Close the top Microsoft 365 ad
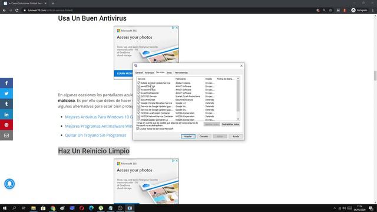Viewport: 377px width, 212px height. point(177,28)
